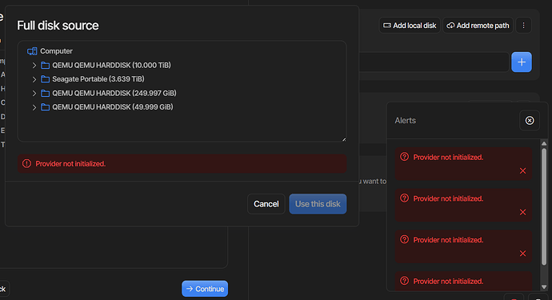Select QEMU QEMU HARDDISK (249.997 GiB)
552x300 pixels.
pyautogui.click(x=114, y=93)
